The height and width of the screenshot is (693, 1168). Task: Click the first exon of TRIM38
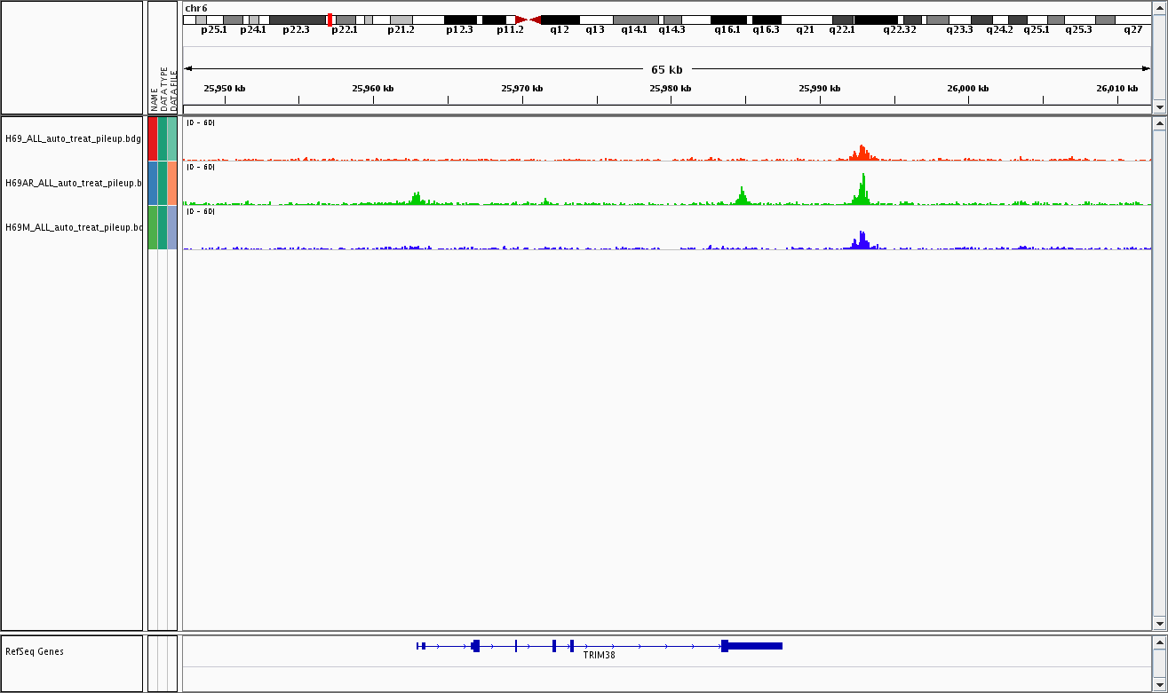pos(421,646)
